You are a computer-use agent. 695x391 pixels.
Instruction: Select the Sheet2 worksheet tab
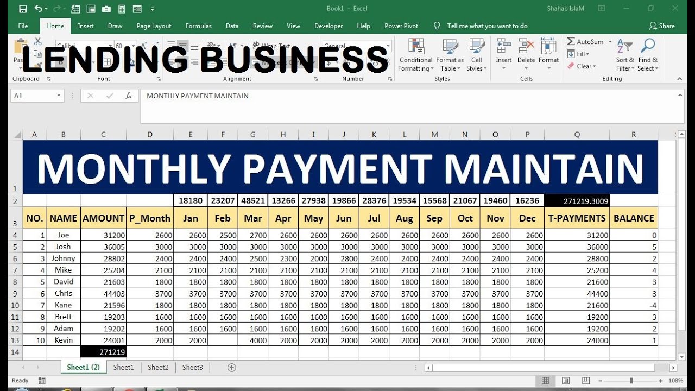[x=158, y=368]
